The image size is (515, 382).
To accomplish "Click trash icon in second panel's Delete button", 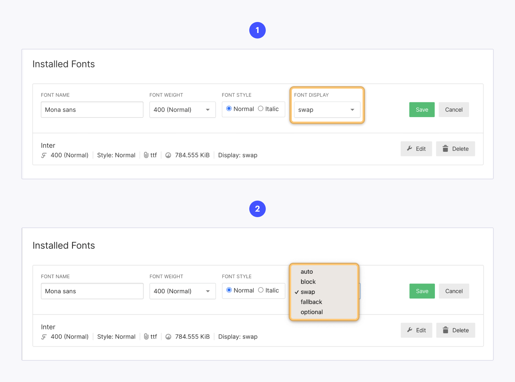I will tap(445, 330).
